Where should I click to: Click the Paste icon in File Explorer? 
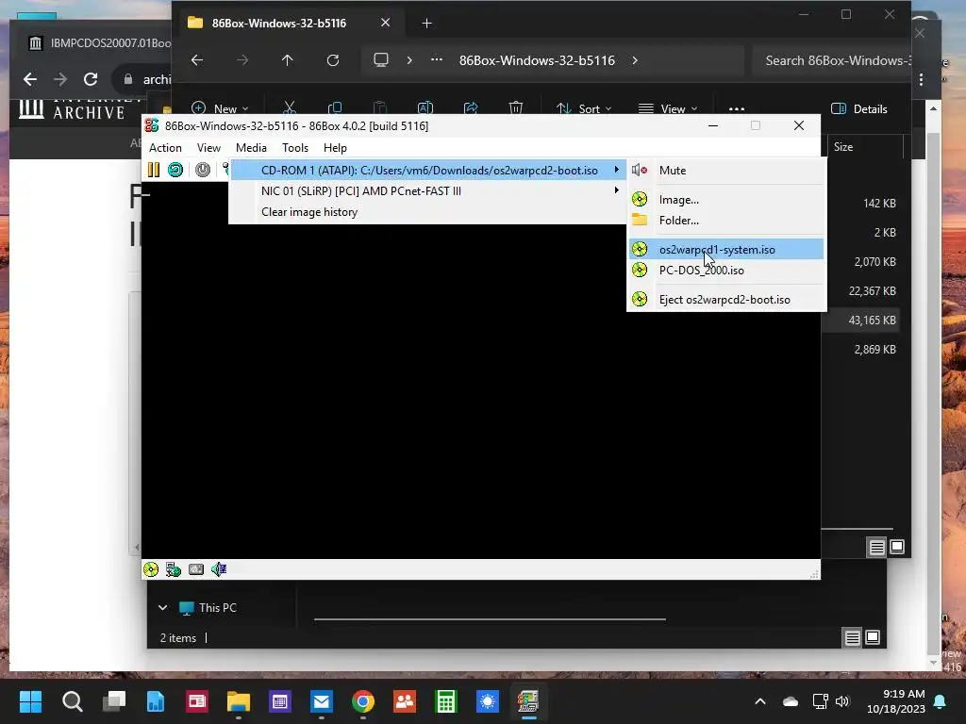(x=380, y=108)
